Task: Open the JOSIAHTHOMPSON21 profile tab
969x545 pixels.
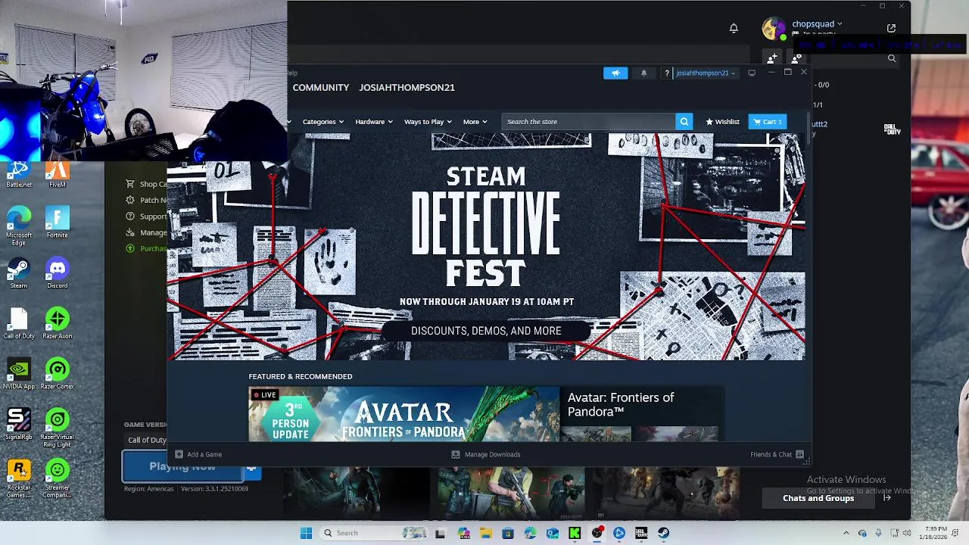Action: point(407,88)
